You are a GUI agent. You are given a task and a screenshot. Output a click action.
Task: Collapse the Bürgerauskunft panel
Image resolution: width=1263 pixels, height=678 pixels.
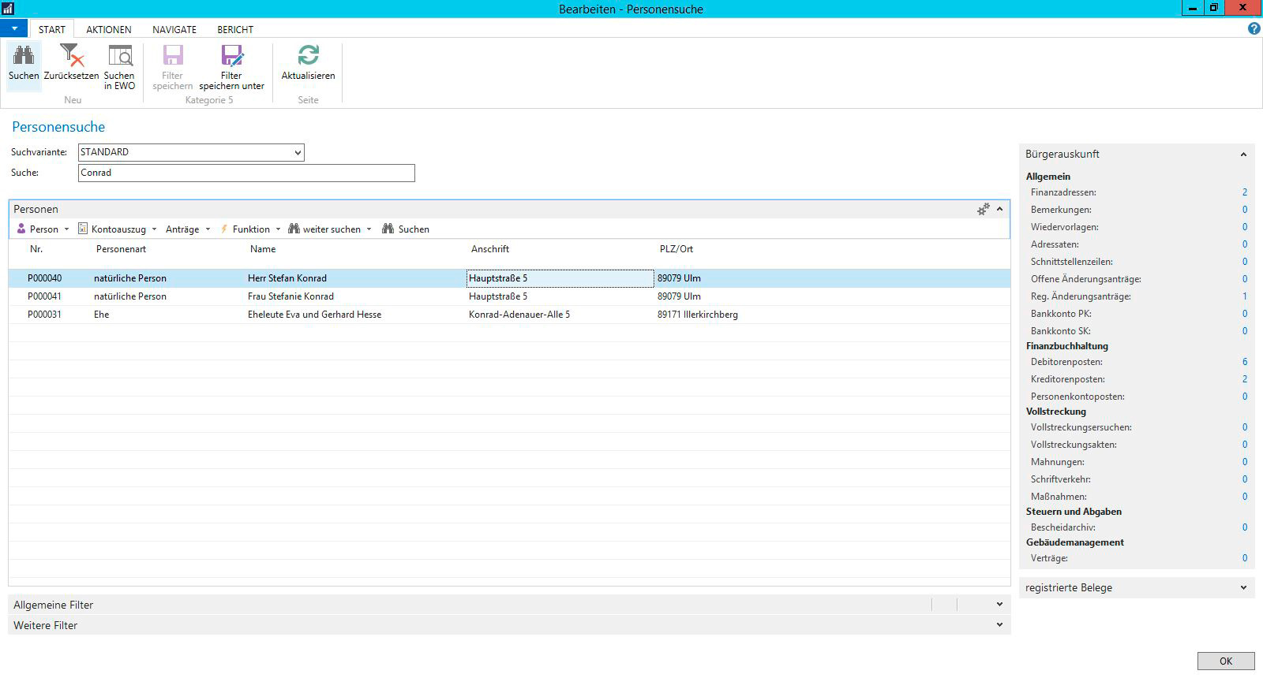pos(1243,155)
